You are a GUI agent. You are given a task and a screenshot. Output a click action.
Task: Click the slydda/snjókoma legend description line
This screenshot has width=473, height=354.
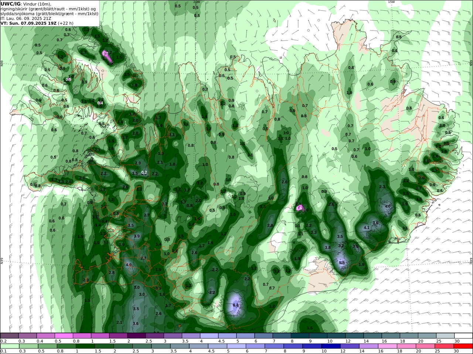pyautogui.click(x=49, y=14)
